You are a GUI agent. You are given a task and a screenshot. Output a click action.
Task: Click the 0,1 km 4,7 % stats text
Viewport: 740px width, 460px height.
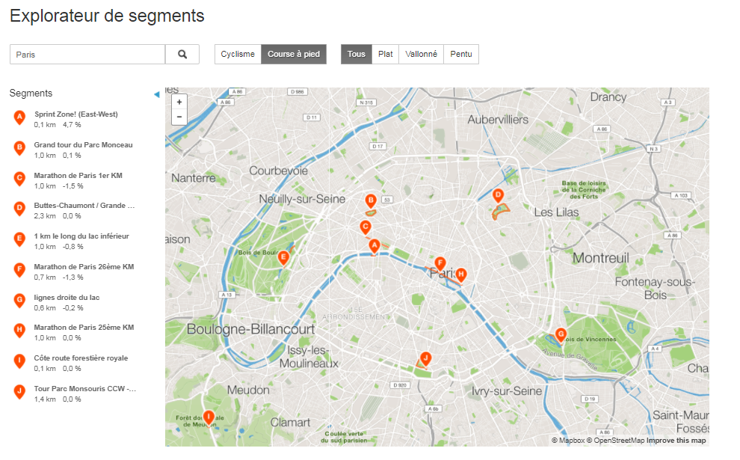(58, 125)
